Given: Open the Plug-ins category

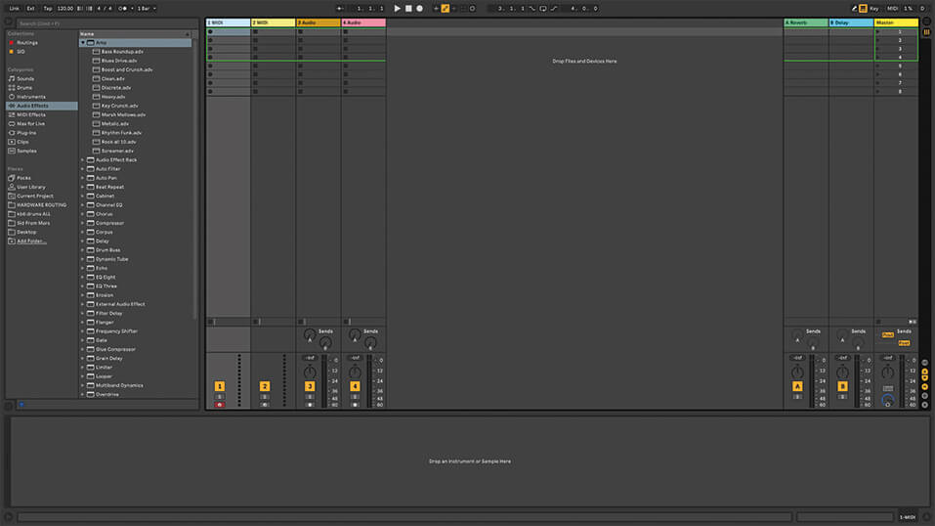Looking at the screenshot, I should click(x=26, y=133).
